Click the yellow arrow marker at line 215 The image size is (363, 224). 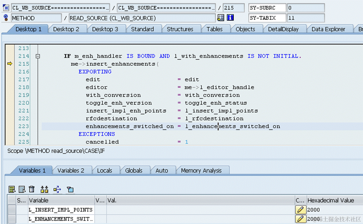[x=10, y=64]
